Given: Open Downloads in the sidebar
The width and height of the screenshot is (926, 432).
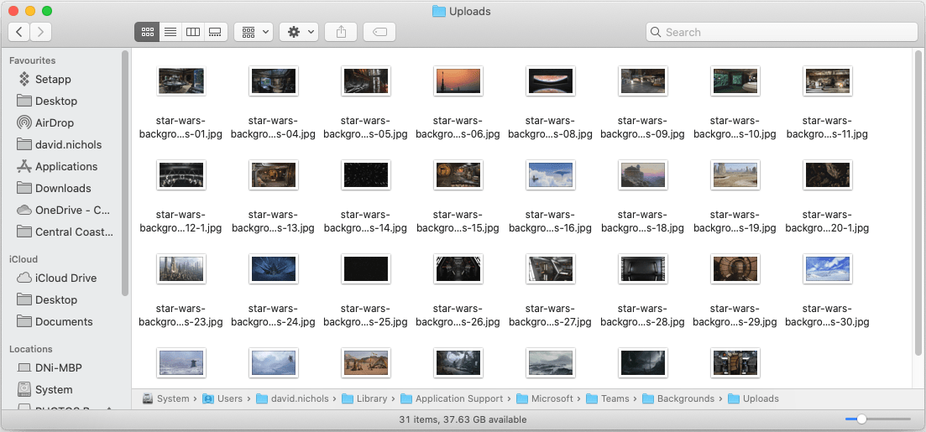Looking at the screenshot, I should tap(65, 188).
